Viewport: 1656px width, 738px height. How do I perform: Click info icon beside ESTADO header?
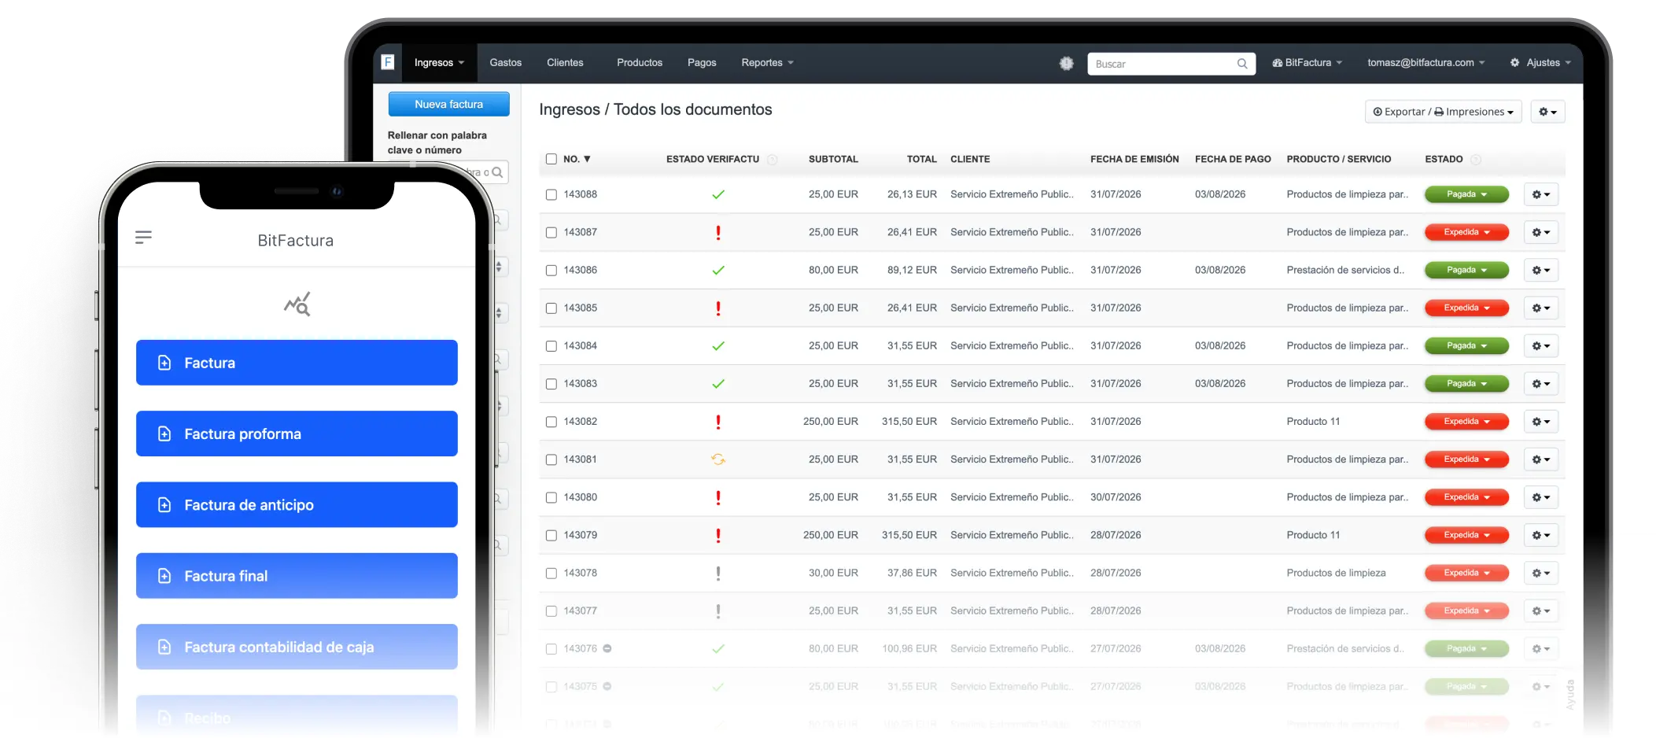[x=1476, y=160]
